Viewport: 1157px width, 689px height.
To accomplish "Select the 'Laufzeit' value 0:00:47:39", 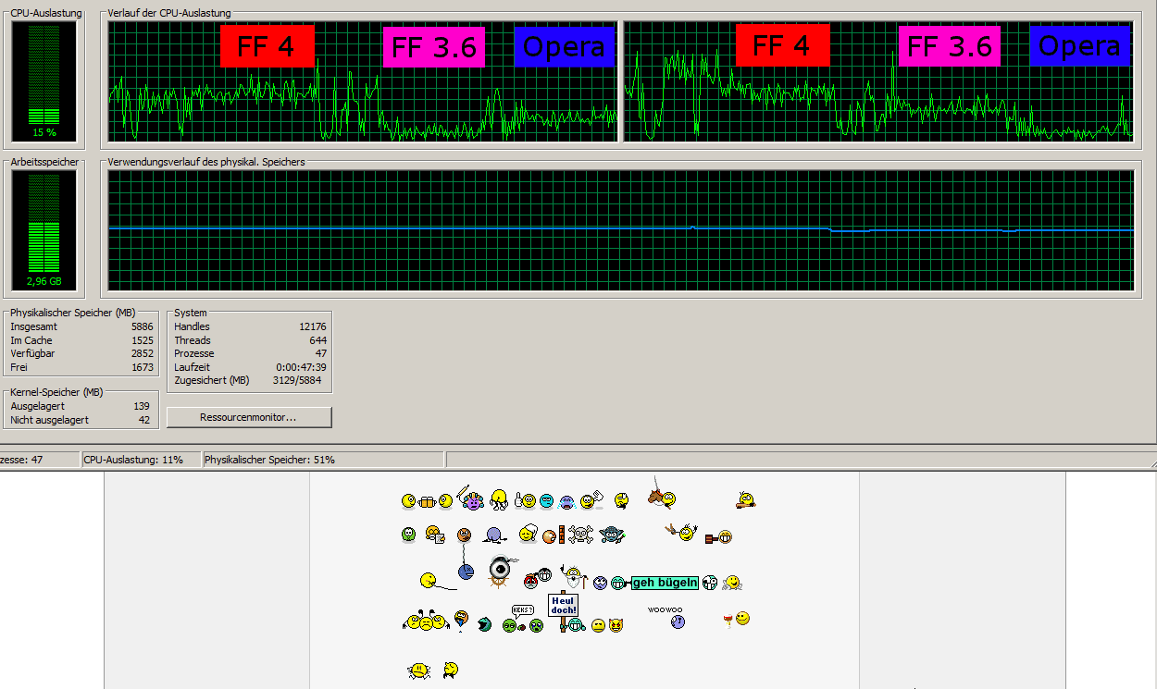I will pyautogui.click(x=300, y=367).
